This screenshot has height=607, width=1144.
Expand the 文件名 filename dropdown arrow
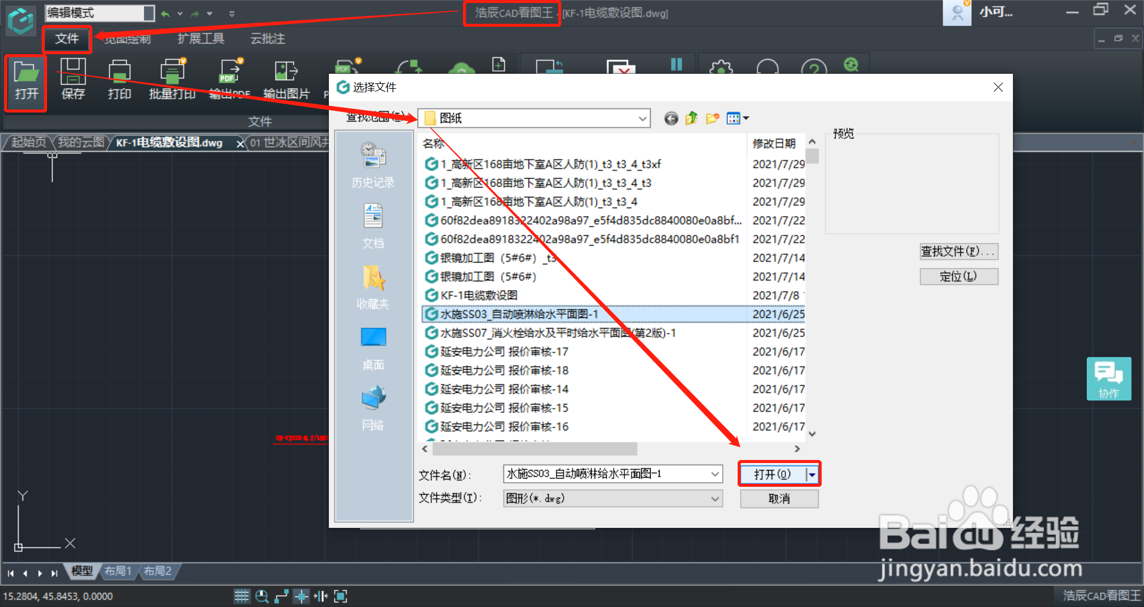point(715,474)
